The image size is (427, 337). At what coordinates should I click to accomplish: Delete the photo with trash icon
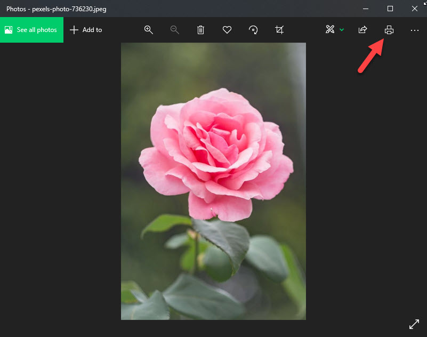pyautogui.click(x=201, y=30)
